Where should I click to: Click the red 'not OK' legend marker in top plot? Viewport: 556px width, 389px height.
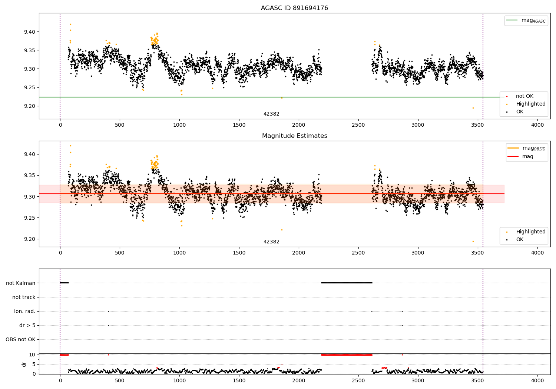tap(507, 96)
